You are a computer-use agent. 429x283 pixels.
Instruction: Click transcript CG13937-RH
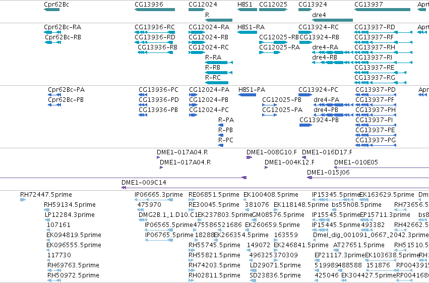point(383,52)
